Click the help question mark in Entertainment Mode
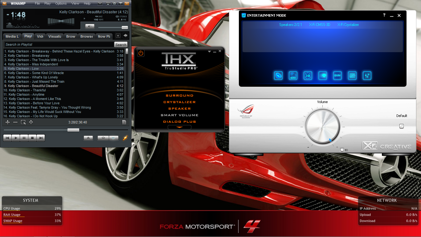Screen dimensions: 421x237 click(x=384, y=15)
